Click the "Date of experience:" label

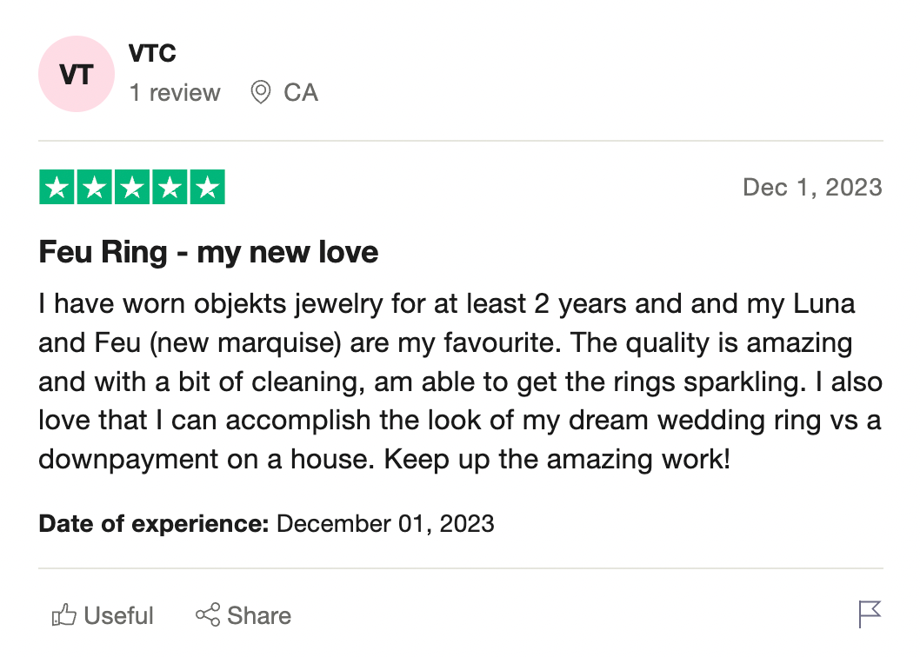[x=154, y=524]
